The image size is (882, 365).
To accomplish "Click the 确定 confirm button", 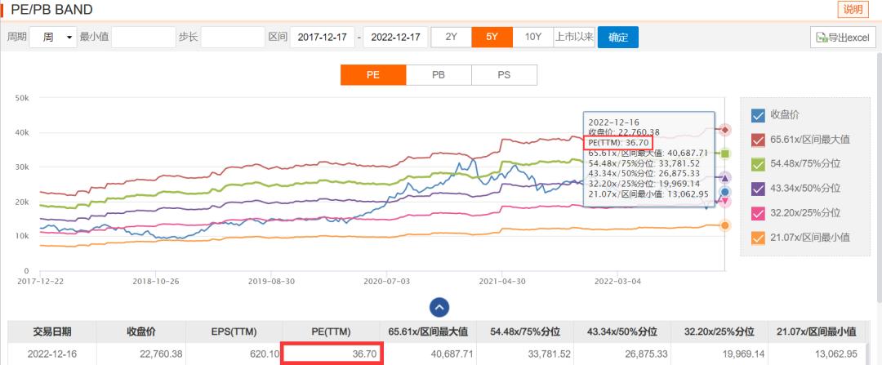I will (617, 37).
